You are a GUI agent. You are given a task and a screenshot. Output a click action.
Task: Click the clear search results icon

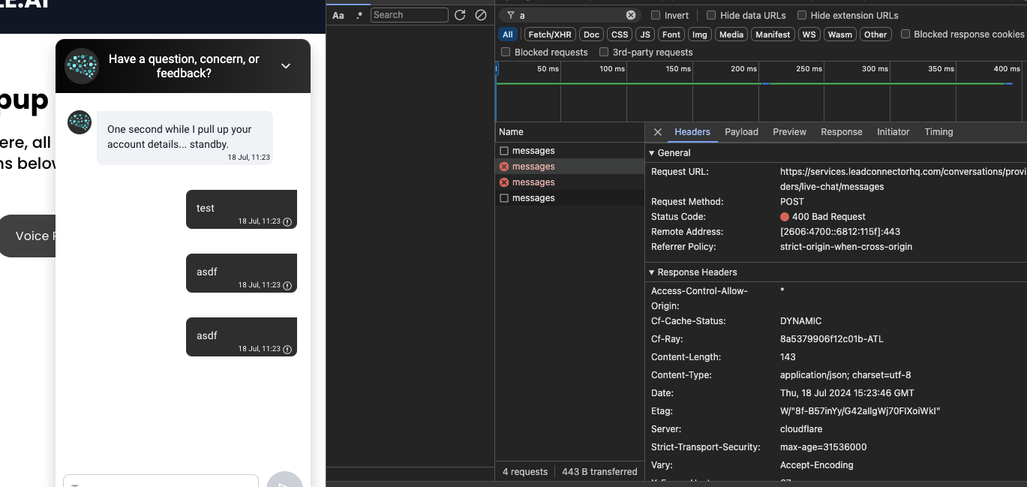(481, 15)
